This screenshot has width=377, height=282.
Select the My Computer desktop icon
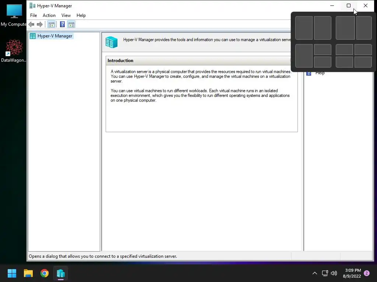(14, 15)
